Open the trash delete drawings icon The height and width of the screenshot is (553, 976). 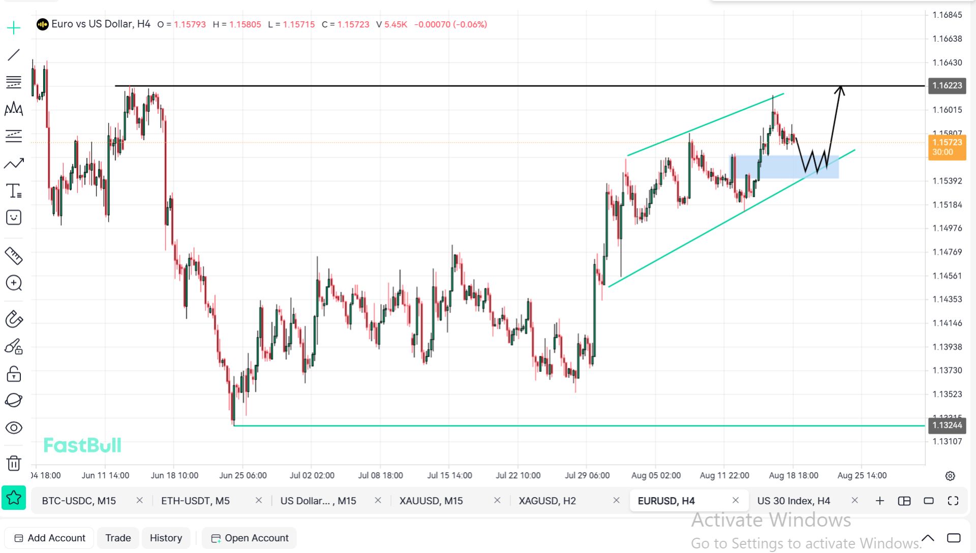pyautogui.click(x=14, y=463)
